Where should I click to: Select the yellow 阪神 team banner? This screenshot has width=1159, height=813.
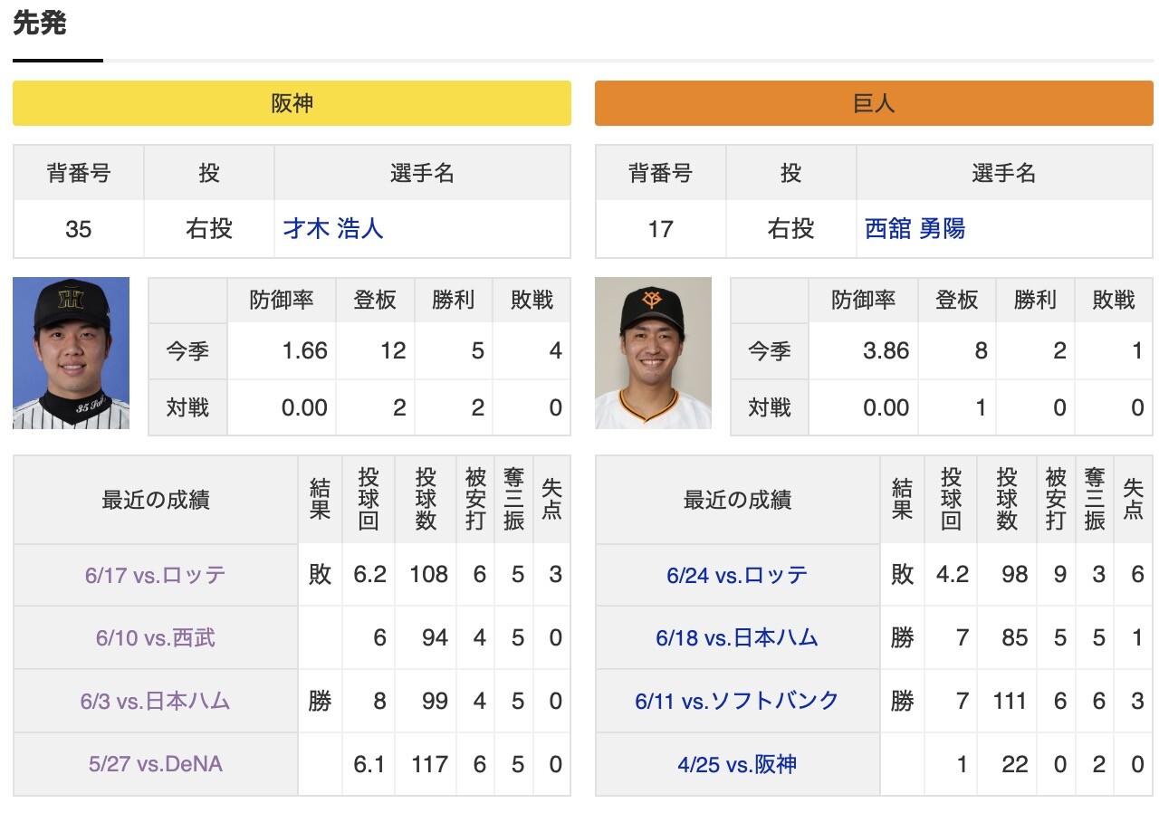[290, 103]
